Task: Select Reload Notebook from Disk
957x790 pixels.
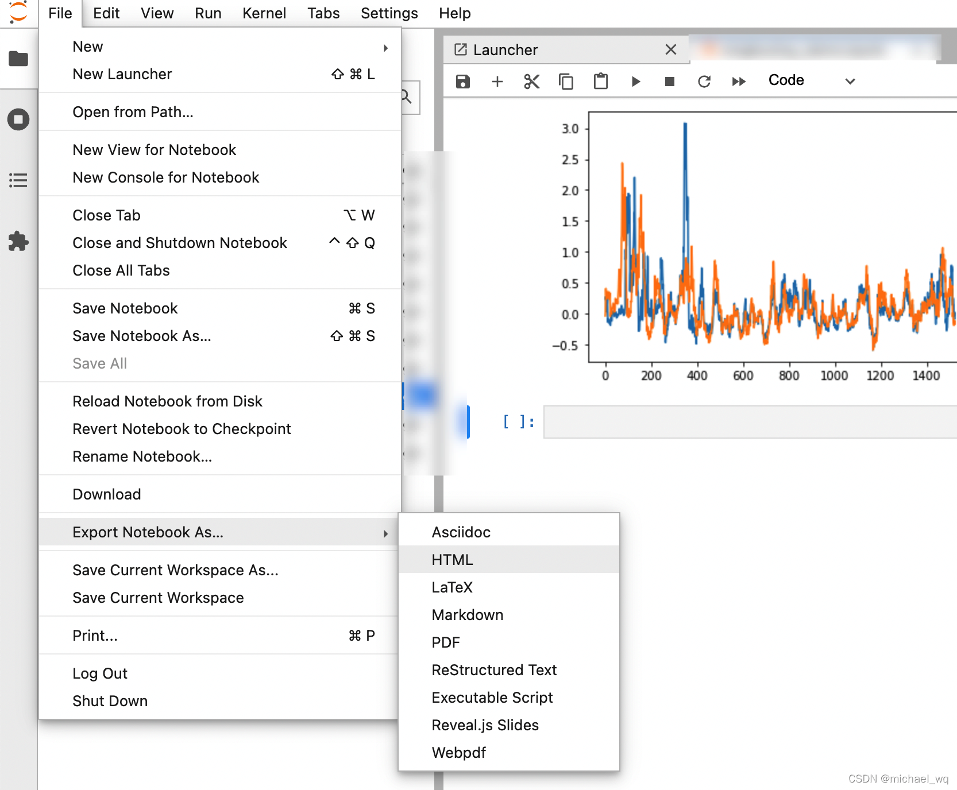Action: click(219, 401)
